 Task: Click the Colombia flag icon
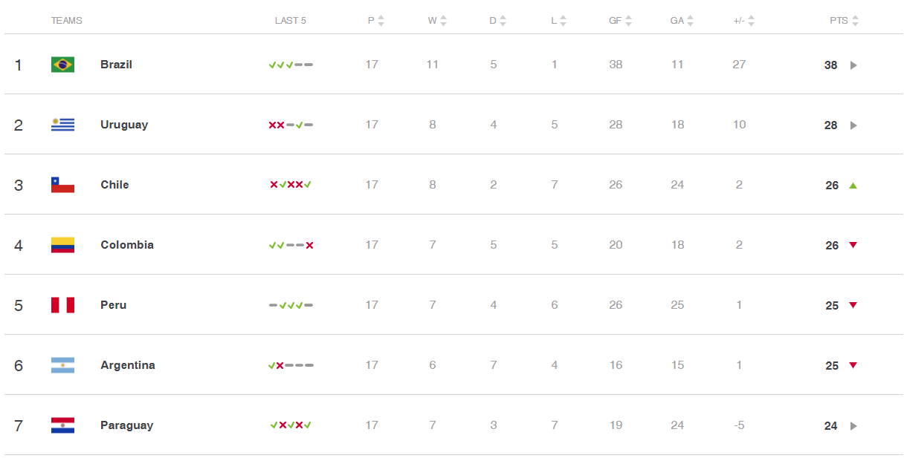point(62,245)
